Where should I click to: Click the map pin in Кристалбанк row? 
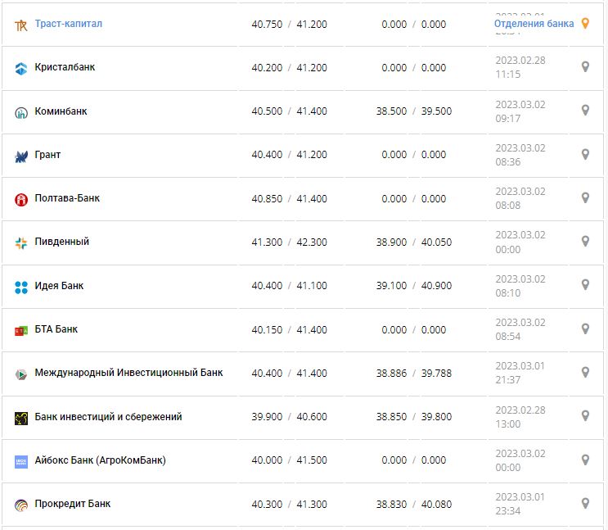coord(585,67)
